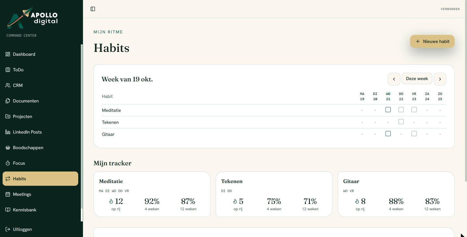Click the ToDo board icon
This screenshot has height=237, width=467.
(x=8, y=70)
